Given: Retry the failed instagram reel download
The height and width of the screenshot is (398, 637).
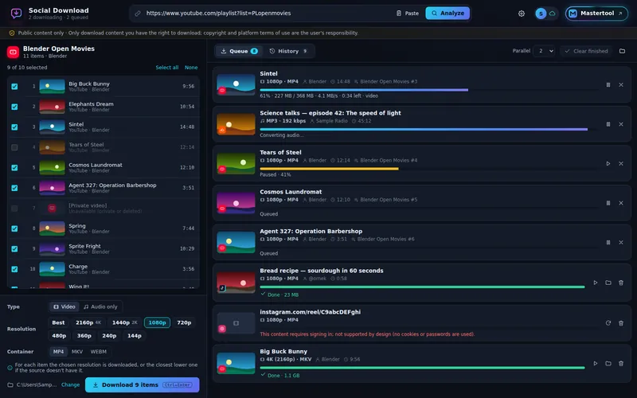Looking at the screenshot, I should 608,323.
